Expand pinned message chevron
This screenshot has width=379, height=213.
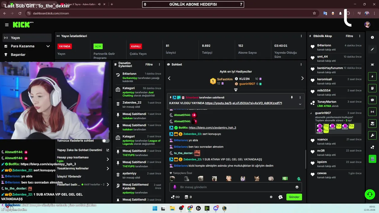point(300,104)
